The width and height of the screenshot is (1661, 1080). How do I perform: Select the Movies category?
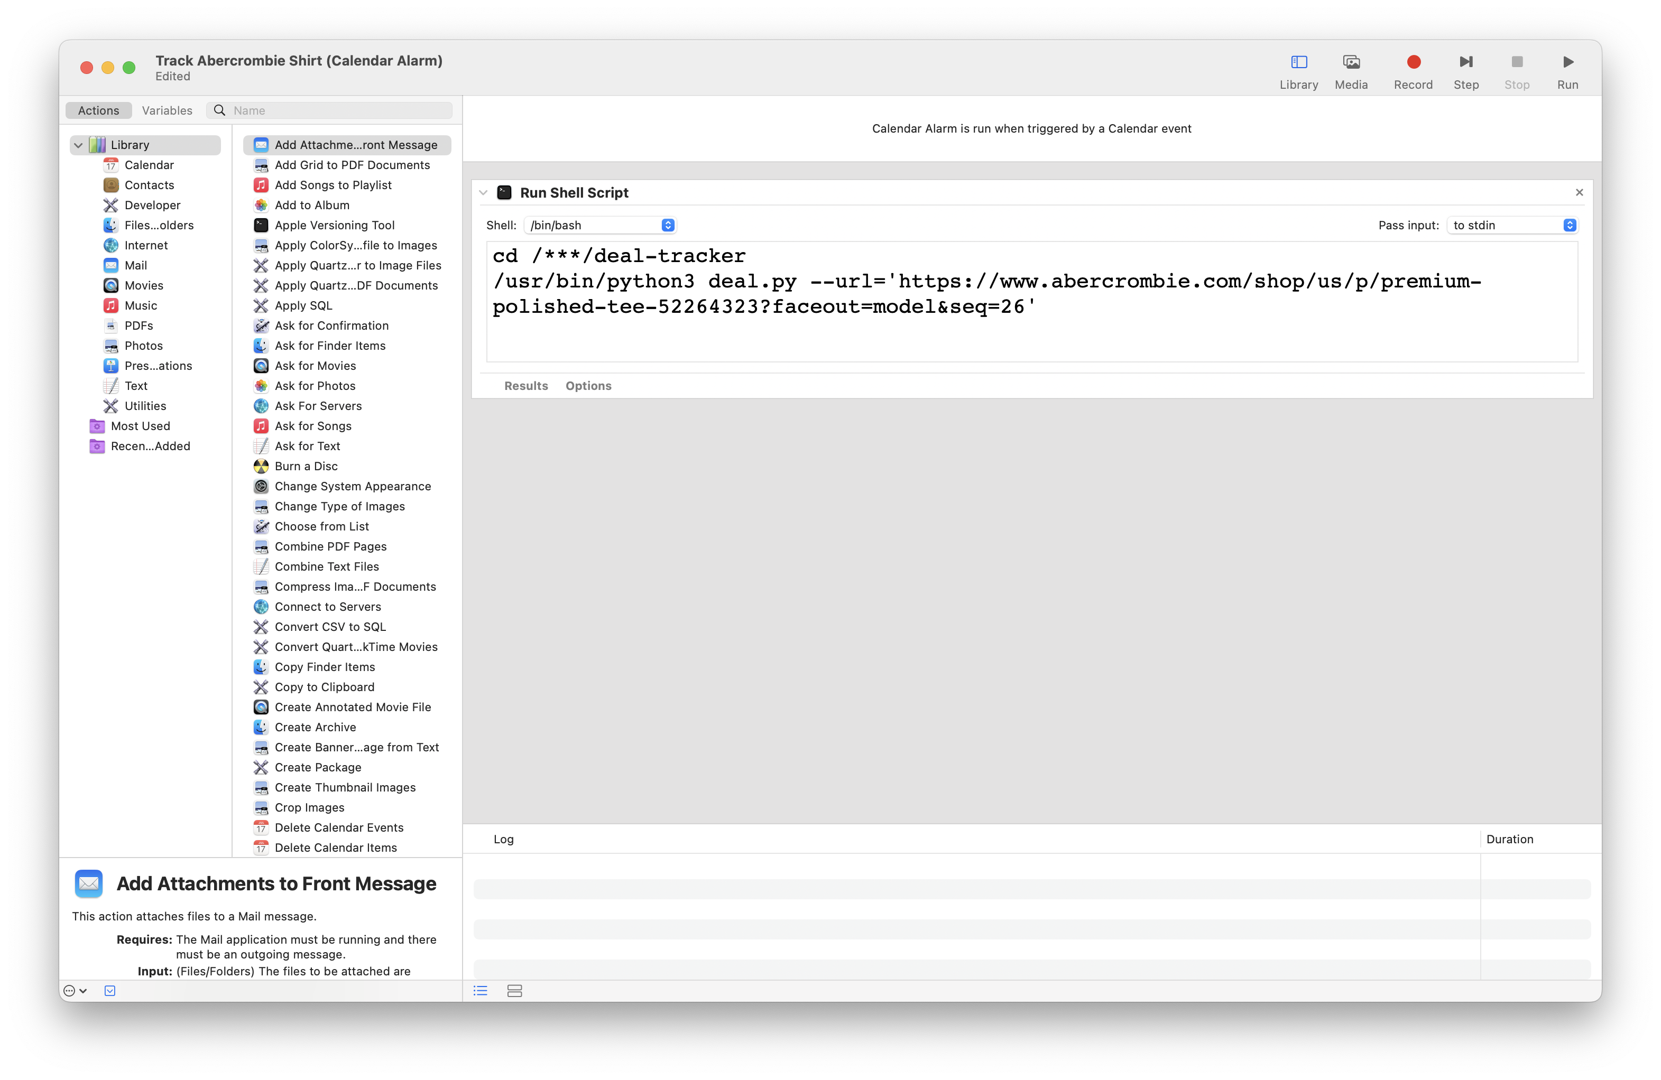point(143,285)
